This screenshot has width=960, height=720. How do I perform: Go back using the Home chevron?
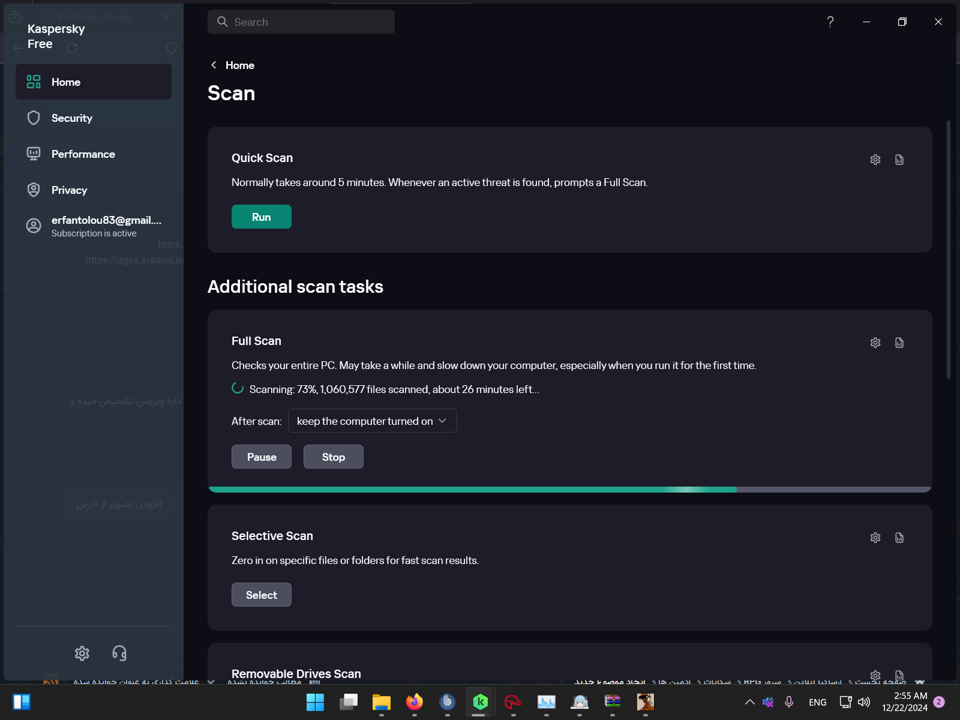214,65
